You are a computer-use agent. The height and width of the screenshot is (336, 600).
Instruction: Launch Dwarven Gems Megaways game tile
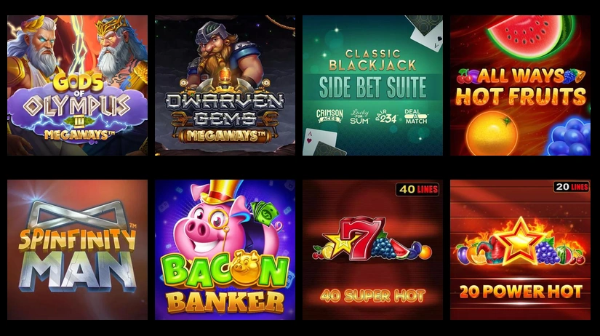coord(225,85)
